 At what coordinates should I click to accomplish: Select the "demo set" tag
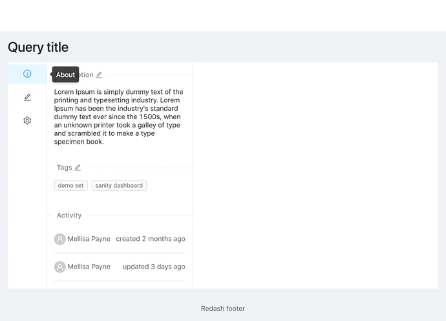click(71, 186)
